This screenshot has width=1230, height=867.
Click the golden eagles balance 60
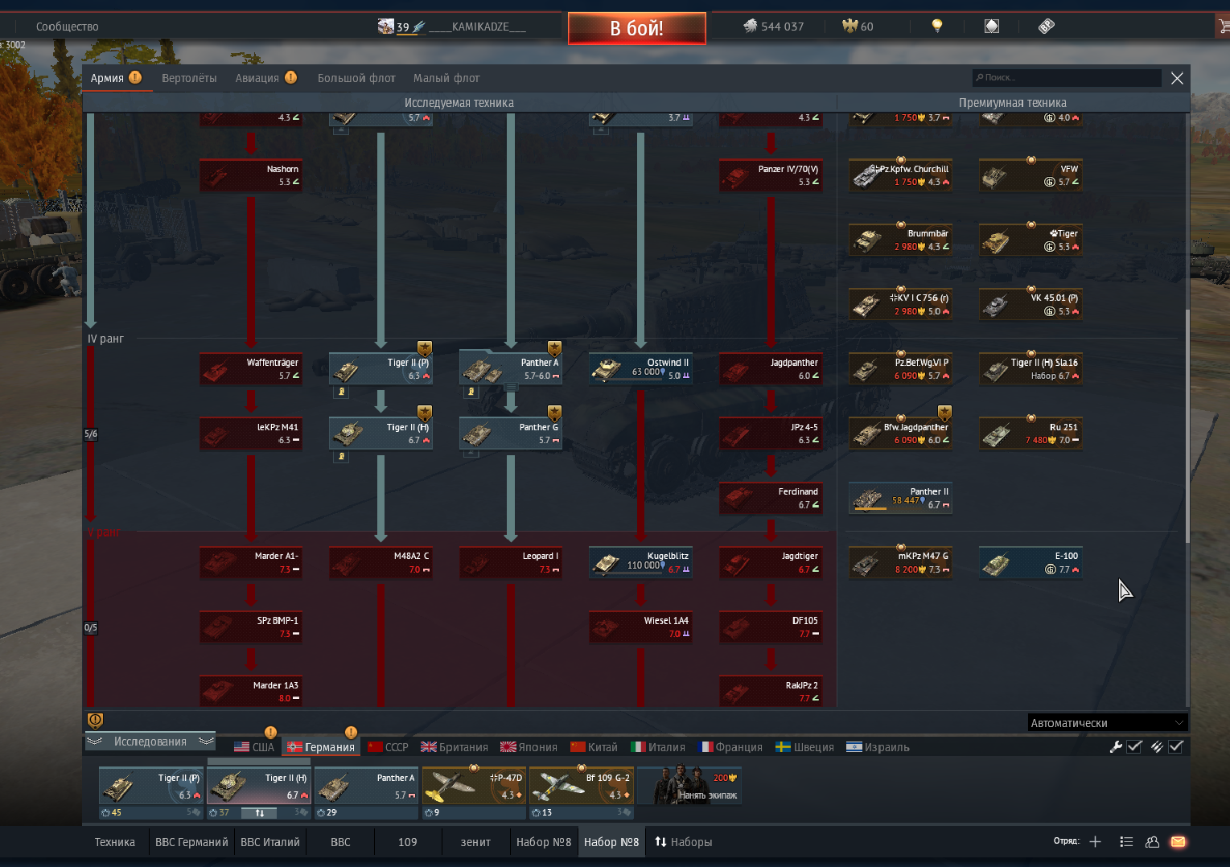[858, 27]
